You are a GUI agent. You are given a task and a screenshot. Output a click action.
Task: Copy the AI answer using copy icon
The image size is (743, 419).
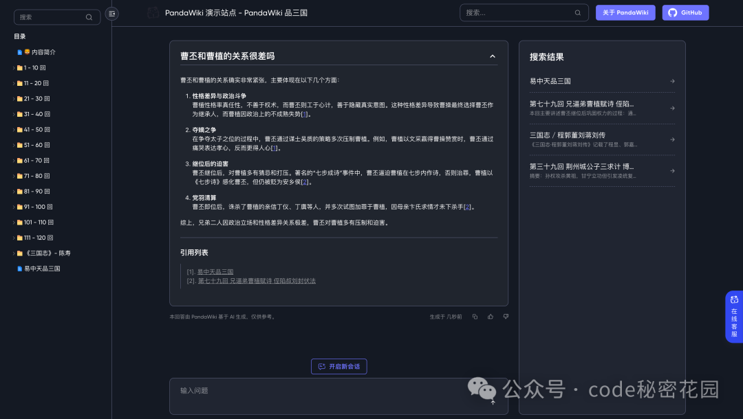(475, 317)
